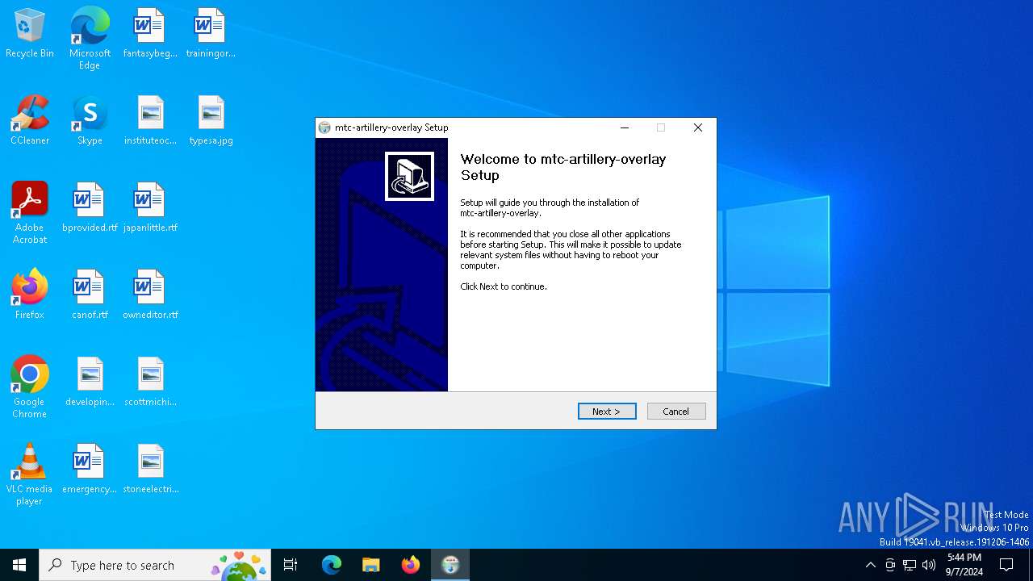This screenshot has height=581, width=1033.
Task: Select the trainingor... Word document
Action: click(211, 33)
